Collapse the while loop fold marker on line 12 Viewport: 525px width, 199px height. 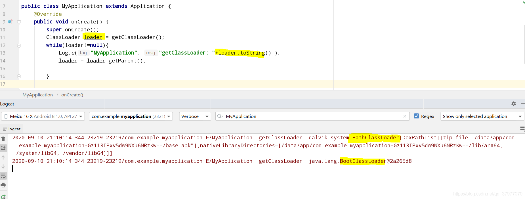click(19, 45)
